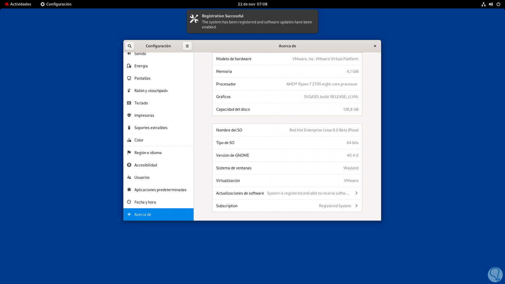
Task: Select the Acerca de sidebar entry
Action: pos(159,215)
